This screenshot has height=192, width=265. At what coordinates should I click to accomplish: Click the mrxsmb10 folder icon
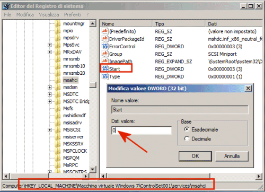tap(58, 66)
